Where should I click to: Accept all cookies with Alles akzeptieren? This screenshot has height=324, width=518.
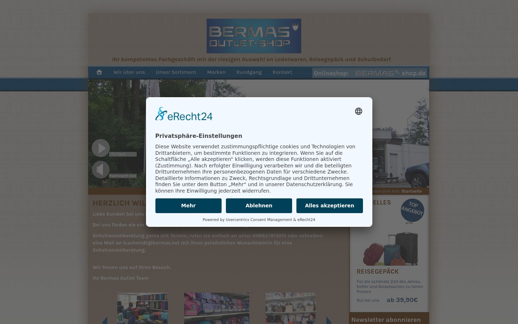[x=330, y=206]
